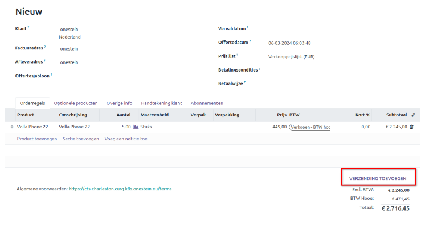Show help tooltip next to Prijslijst
The image size is (425, 226).
[238, 55]
